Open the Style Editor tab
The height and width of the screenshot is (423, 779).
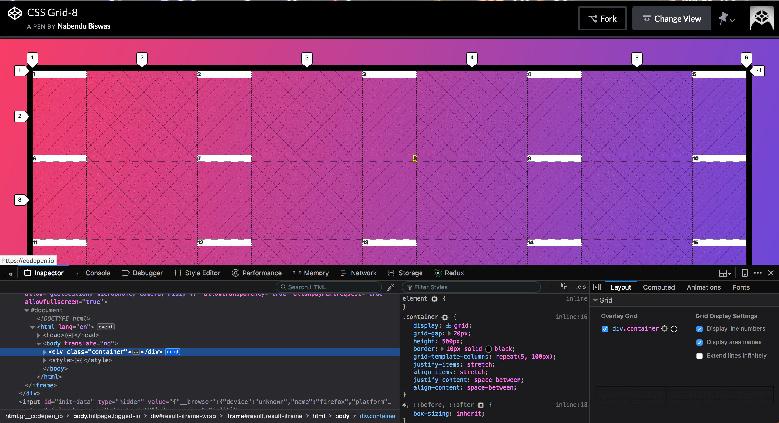(197, 273)
